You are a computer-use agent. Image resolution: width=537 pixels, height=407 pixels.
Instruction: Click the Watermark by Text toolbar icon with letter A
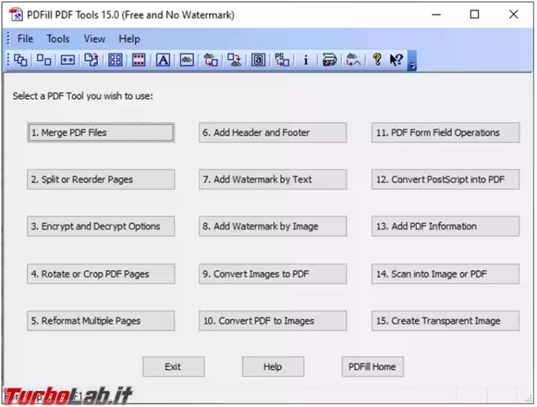tap(163, 60)
